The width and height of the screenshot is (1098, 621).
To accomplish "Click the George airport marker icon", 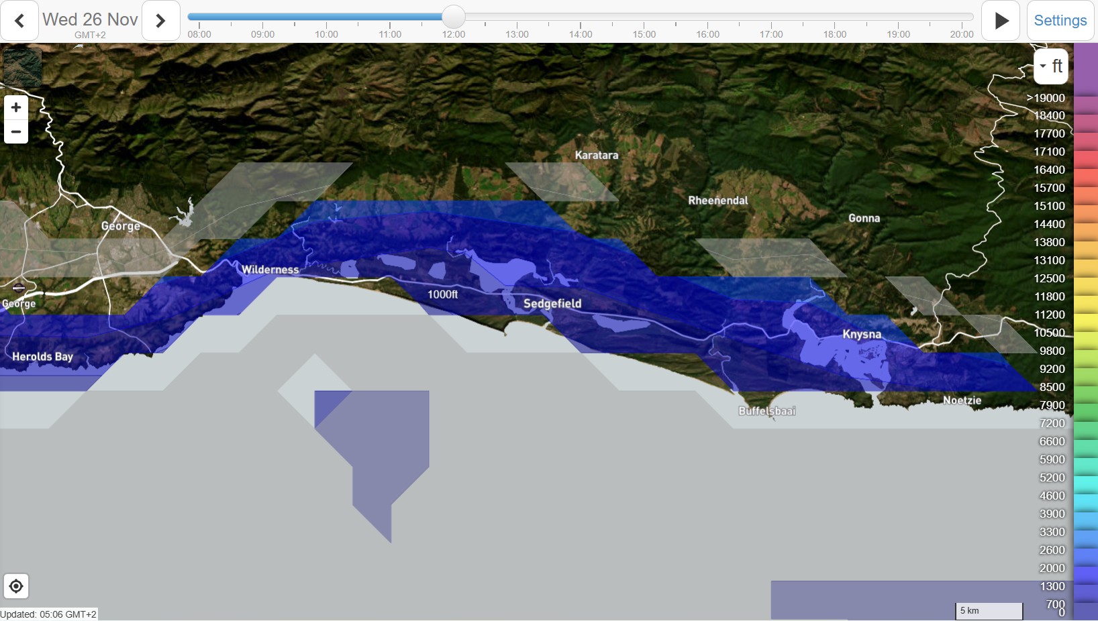I will [19, 288].
